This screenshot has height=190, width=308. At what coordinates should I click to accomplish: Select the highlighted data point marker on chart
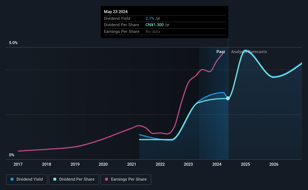[x=228, y=98]
